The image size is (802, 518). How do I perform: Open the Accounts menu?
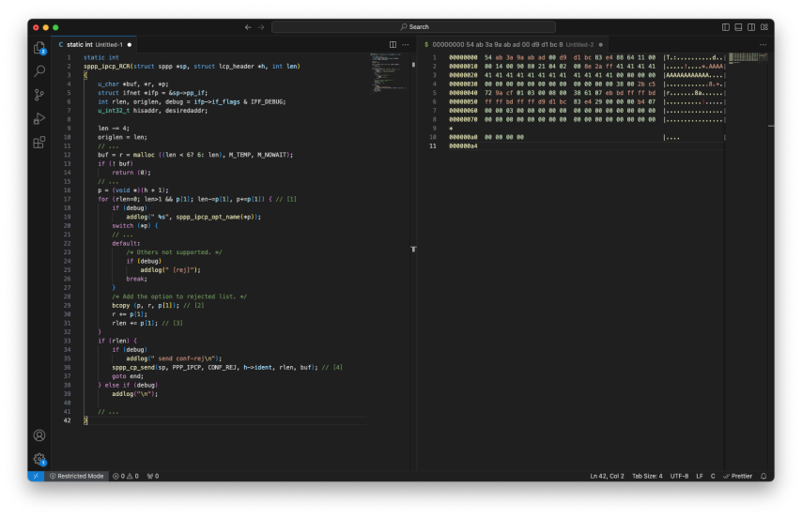click(39, 435)
